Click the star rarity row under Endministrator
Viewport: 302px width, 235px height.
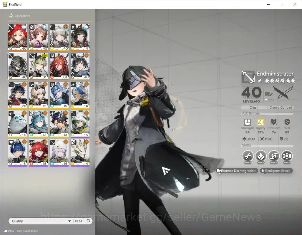(280, 81)
